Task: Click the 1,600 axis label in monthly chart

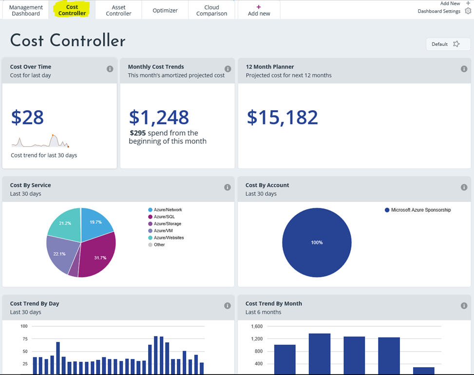Action: 257,326
